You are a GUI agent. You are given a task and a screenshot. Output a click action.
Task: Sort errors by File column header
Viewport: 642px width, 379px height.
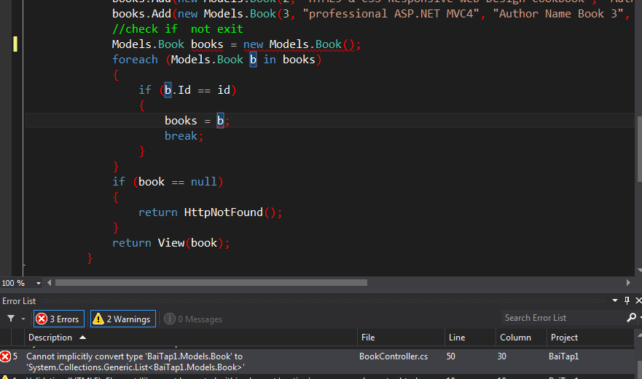[x=368, y=338]
